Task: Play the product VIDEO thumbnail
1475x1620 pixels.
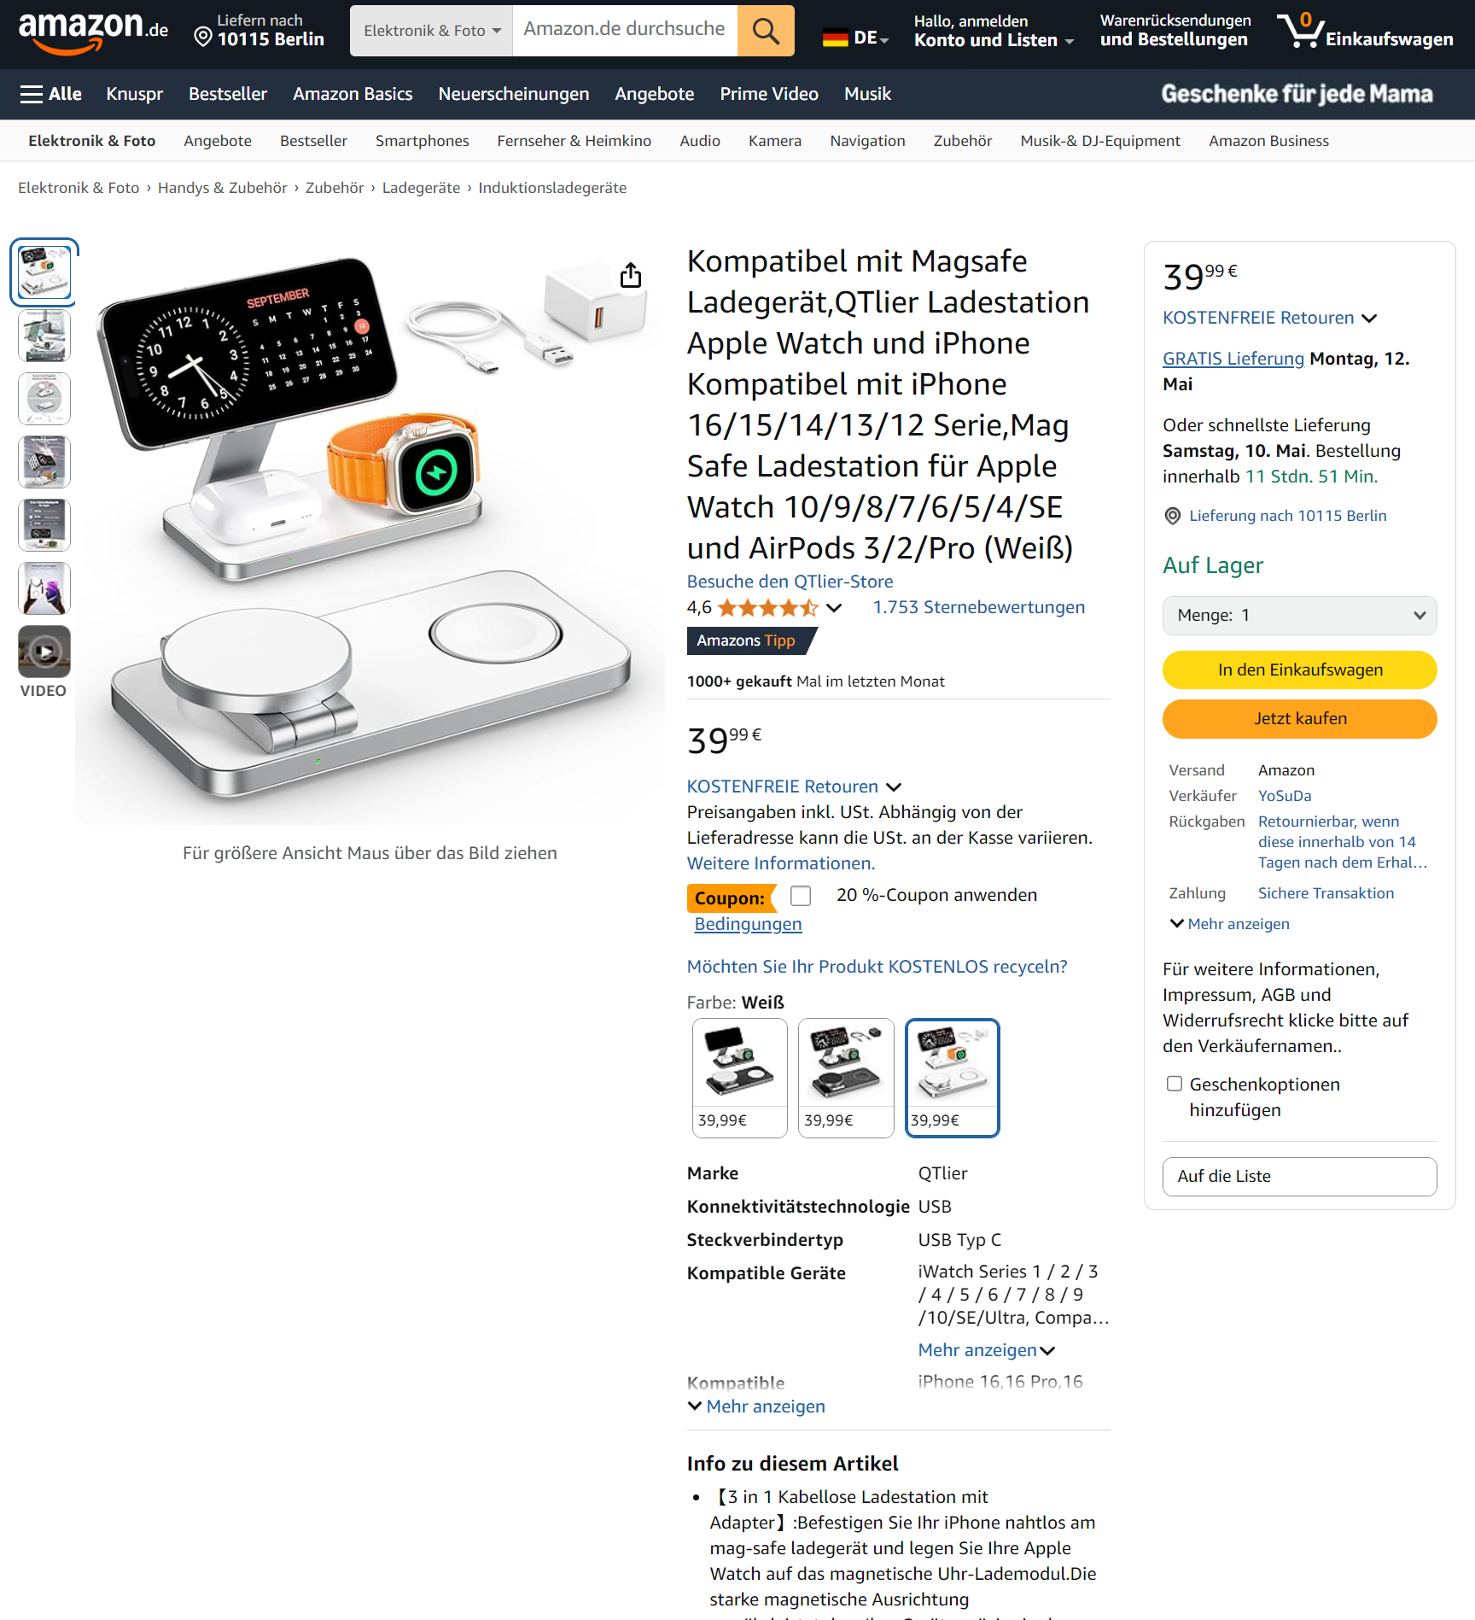Action: point(44,652)
